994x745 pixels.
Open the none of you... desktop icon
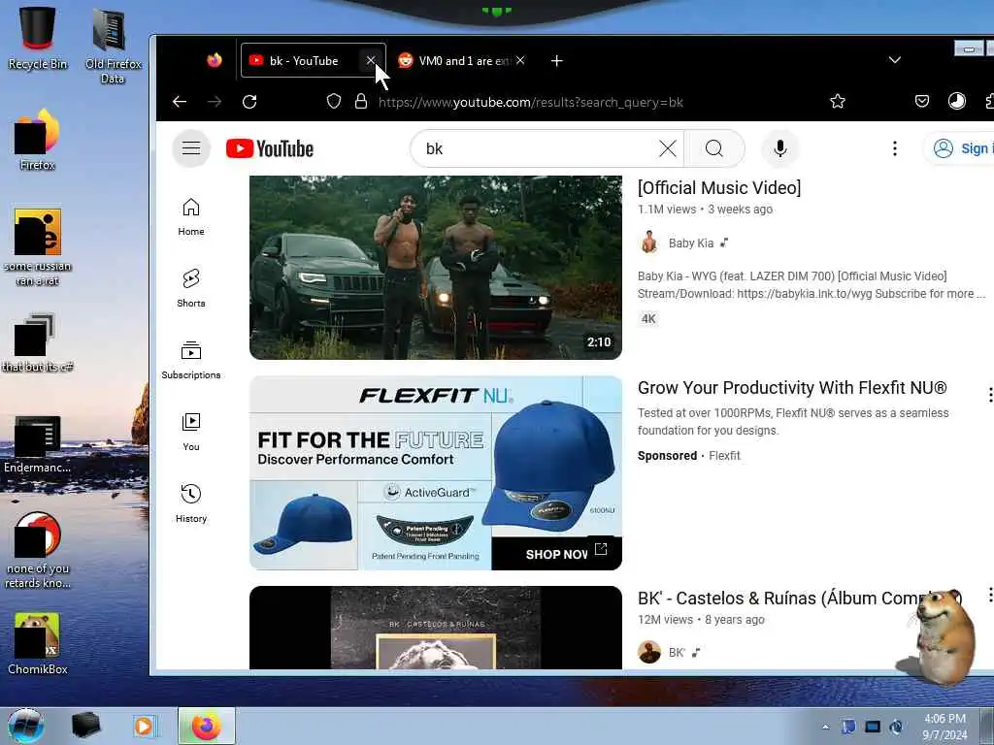[x=38, y=550]
